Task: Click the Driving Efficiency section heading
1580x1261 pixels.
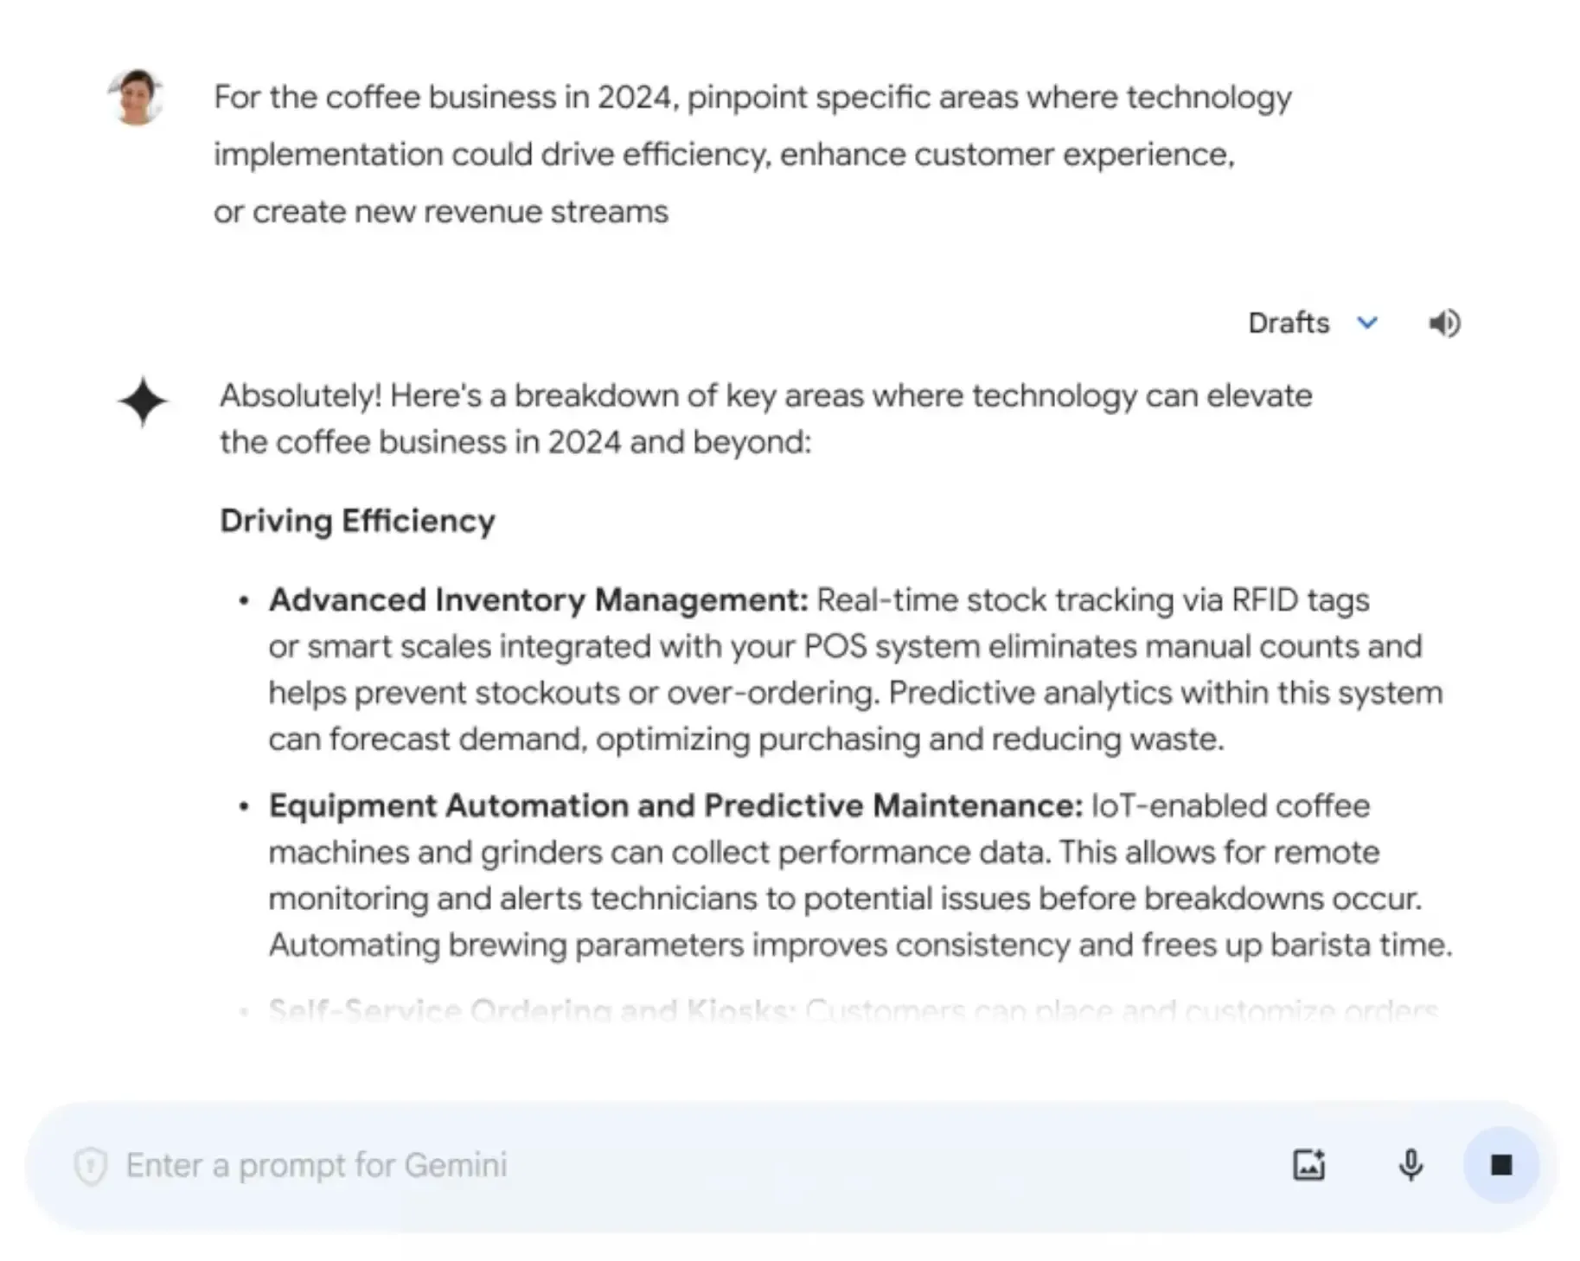Action: click(357, 521)
